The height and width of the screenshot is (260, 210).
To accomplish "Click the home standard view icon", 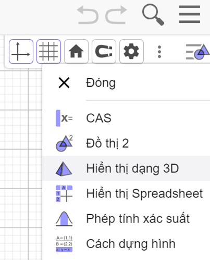I will [76, 52].
